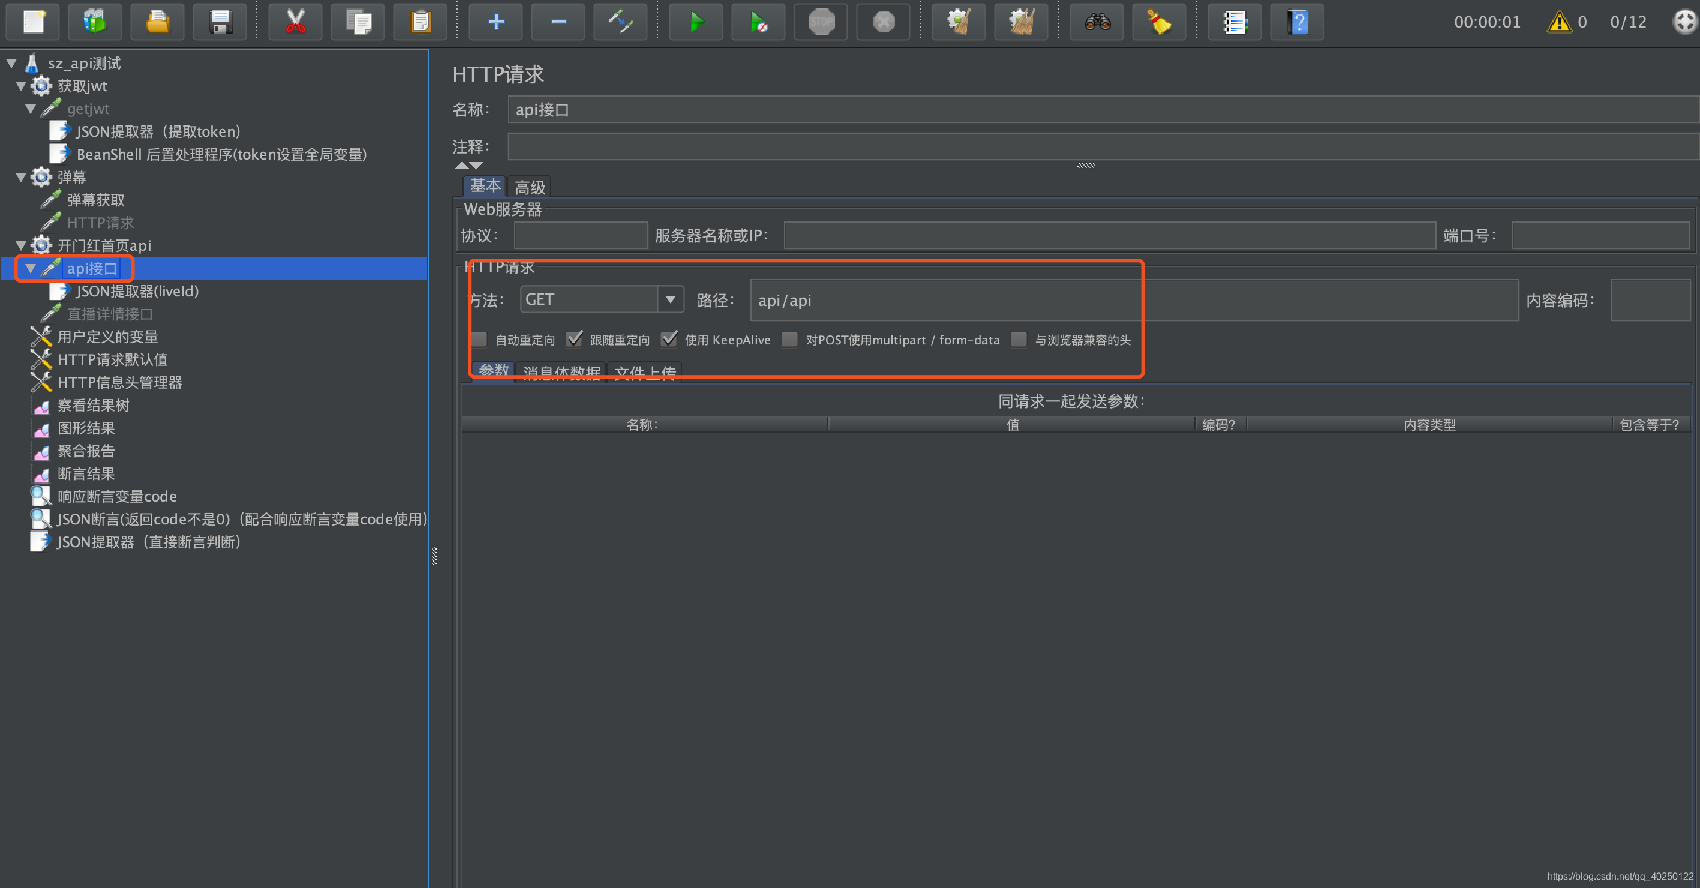Click the Save test plan icon
Image resolution: width=1700 pixels, height=888 pixels.
click(x=220, y=22)
